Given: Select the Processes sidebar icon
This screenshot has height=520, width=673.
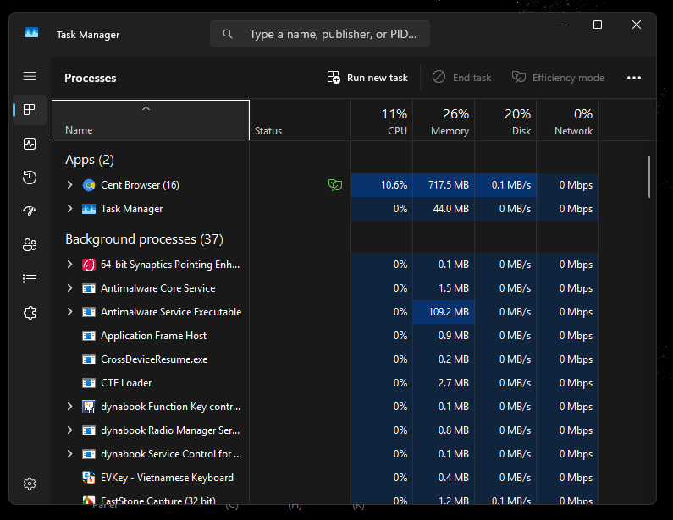Looking at the screenshot, I should [30, 110].
